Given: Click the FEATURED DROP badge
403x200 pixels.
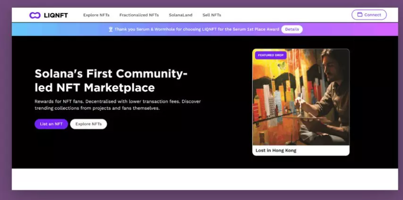Looking at the screenshot, I should tap(271, 55).
